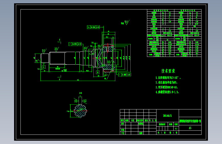
Task: Click upper section arrow A above the shaft
Action: (59, 40)
